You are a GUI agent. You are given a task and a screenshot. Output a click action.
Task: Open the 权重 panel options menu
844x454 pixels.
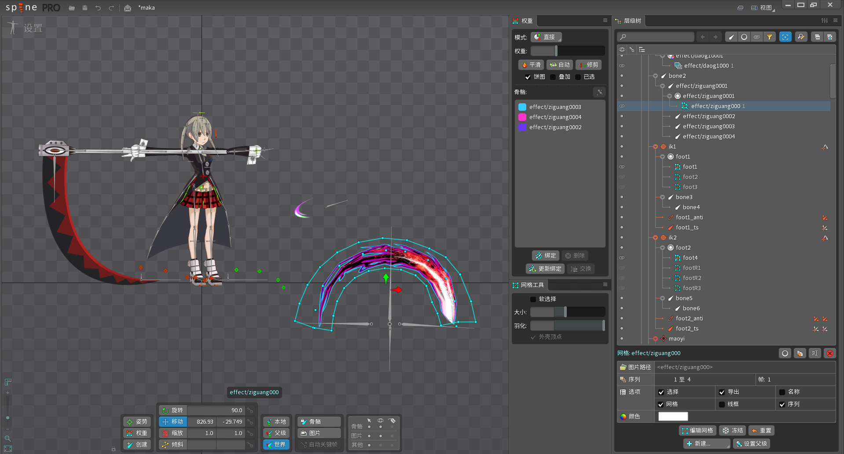point(605,21)
